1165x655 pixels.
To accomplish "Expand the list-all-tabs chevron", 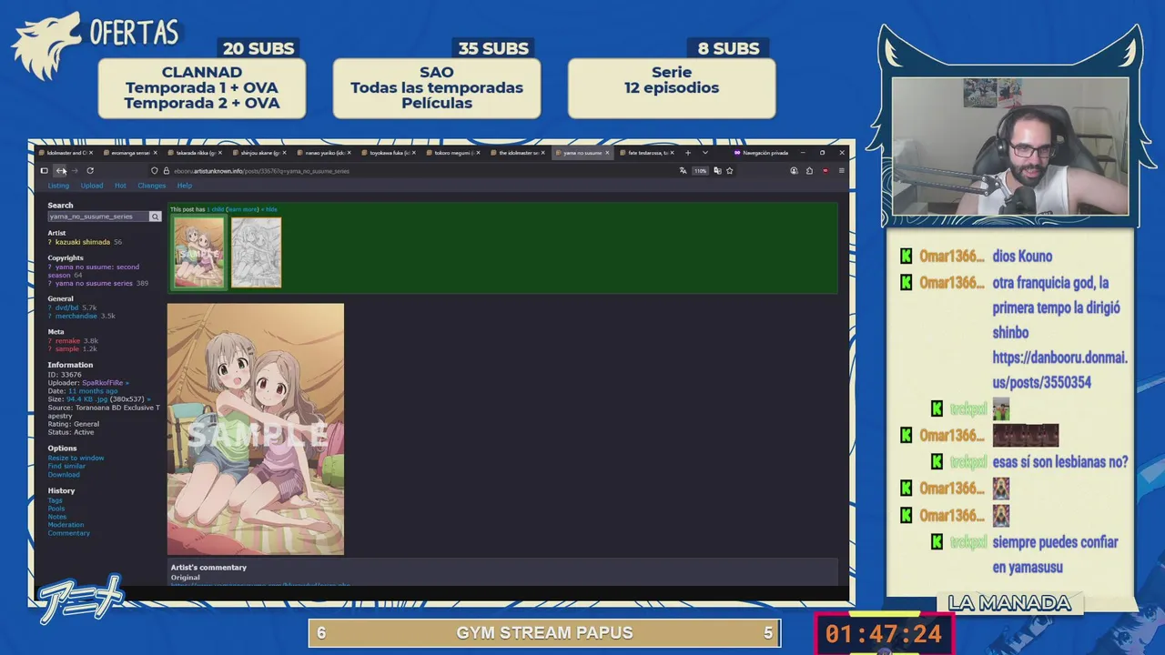I will (x=704, y=153).
